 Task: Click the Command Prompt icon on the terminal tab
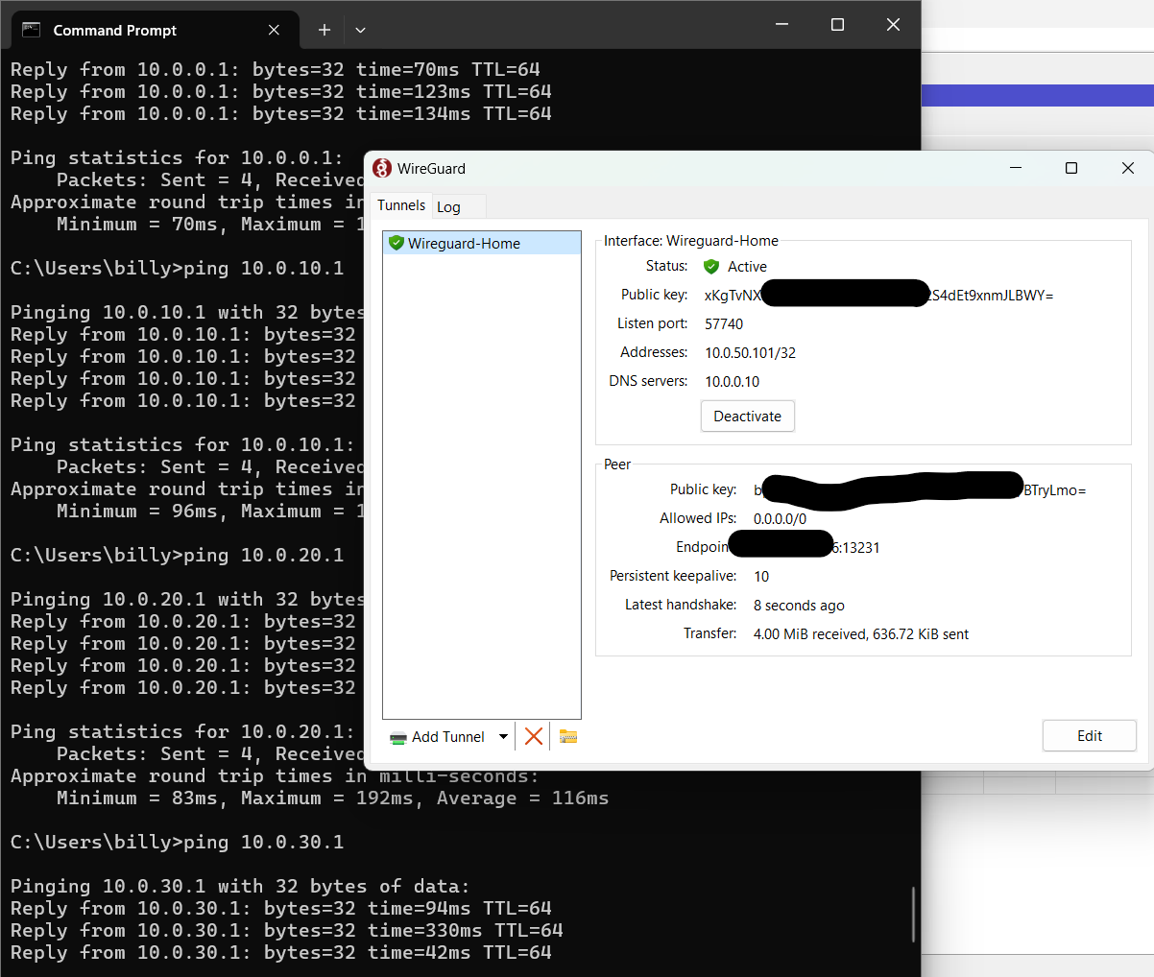[29, 30]
